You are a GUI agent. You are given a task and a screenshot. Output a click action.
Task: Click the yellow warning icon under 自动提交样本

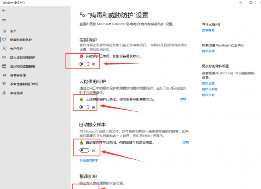(x=82, y=143)
